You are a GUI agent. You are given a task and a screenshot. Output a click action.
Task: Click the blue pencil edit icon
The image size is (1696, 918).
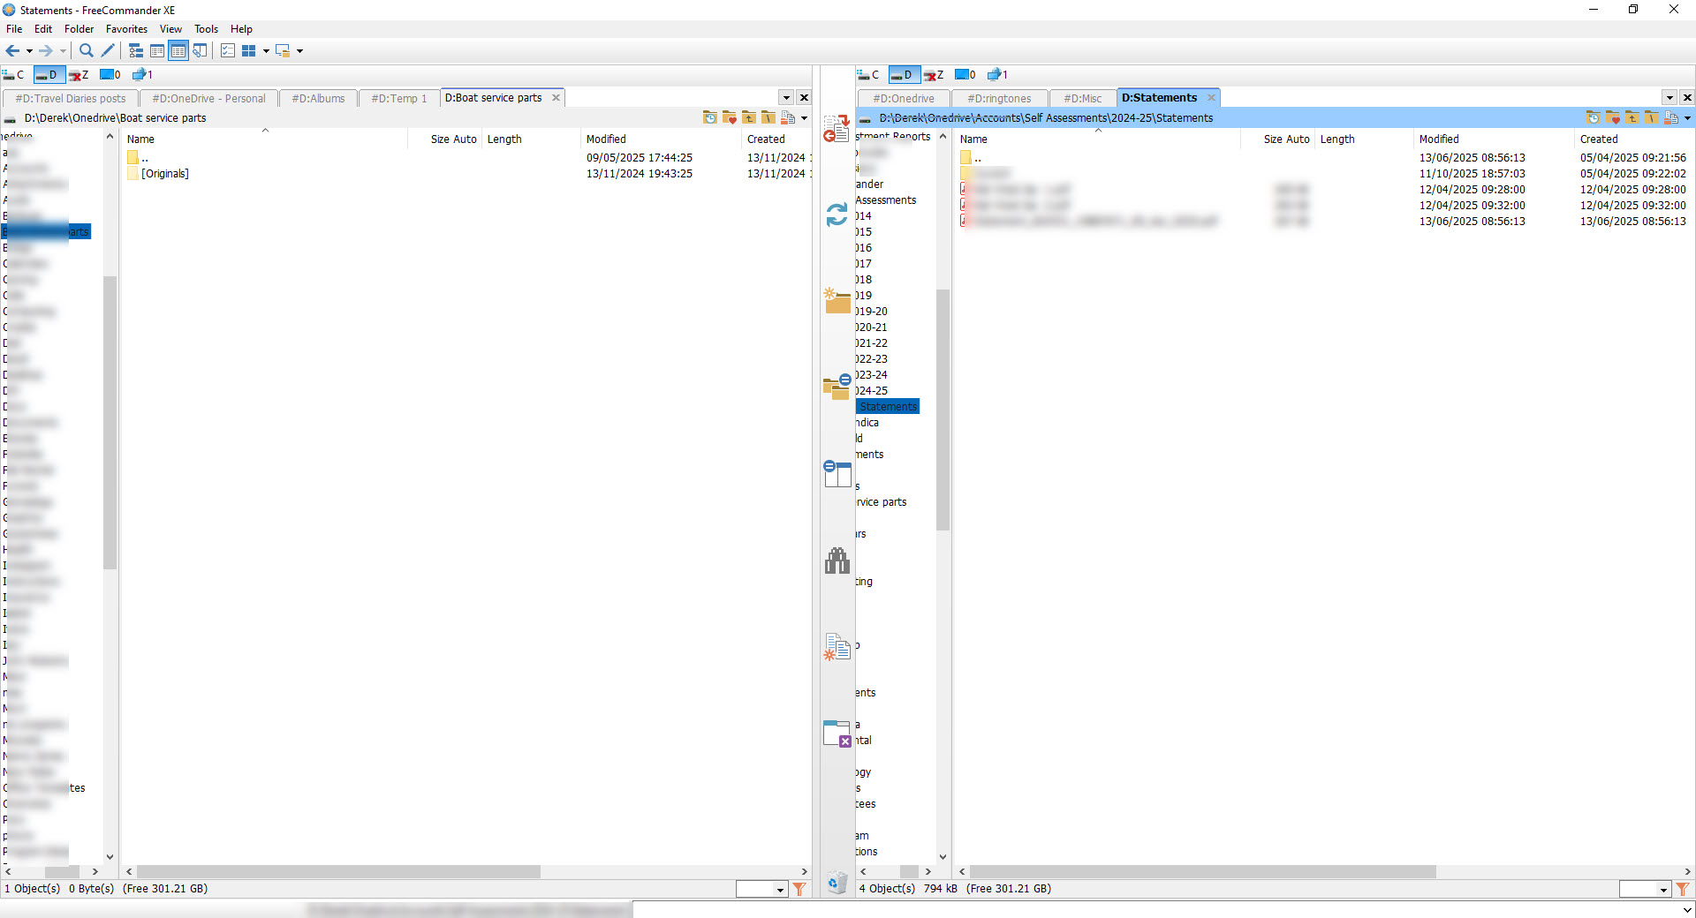(x=108, y=51)
